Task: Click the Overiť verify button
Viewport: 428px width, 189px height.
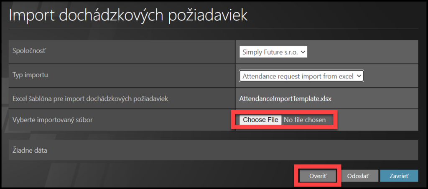Action: pos(318,176)
